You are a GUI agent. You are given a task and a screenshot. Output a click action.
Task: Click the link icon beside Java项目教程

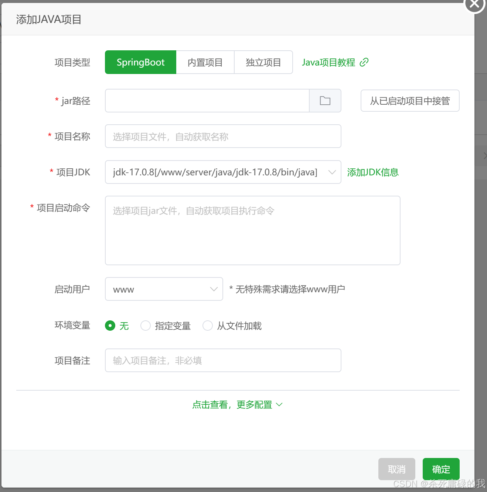[x=364, y=62]
